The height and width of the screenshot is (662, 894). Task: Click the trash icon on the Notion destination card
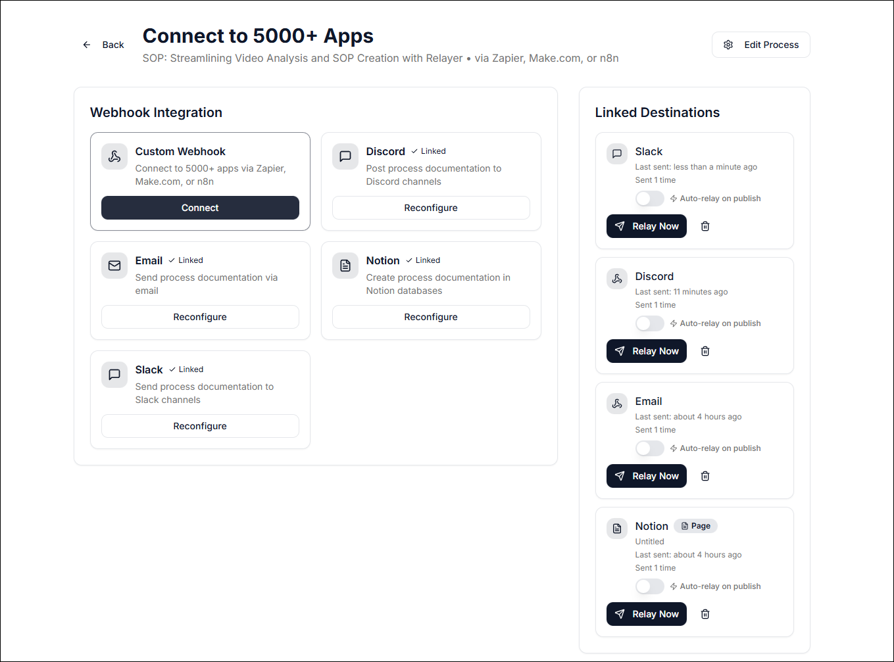coord(705,613)
